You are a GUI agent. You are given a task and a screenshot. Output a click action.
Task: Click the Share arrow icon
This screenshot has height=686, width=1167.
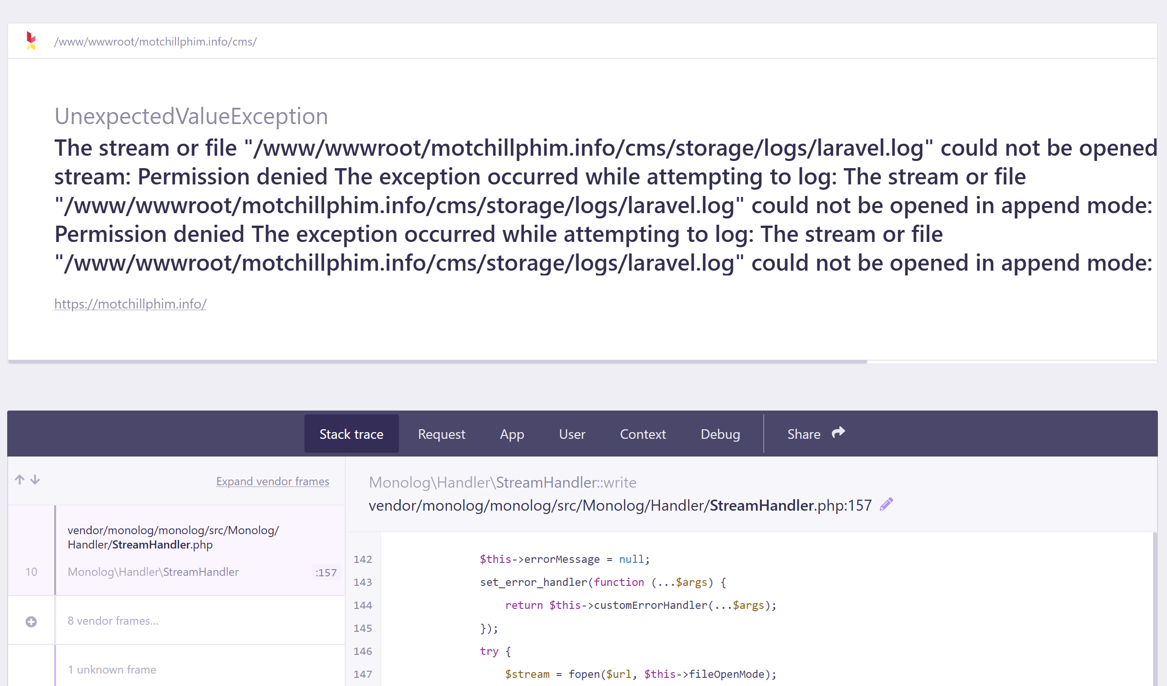838,433
